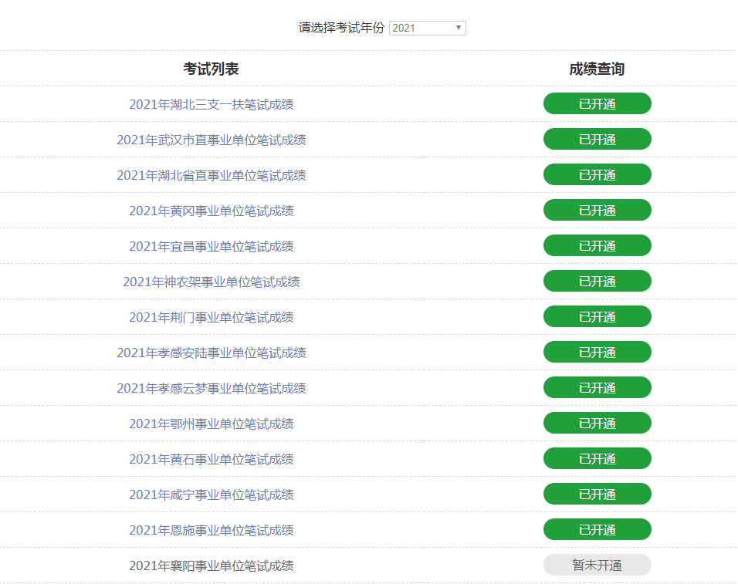Open 2021年武汉市直事业单位笔试成绩 link

pyautogui.click(x=211, y=140)
